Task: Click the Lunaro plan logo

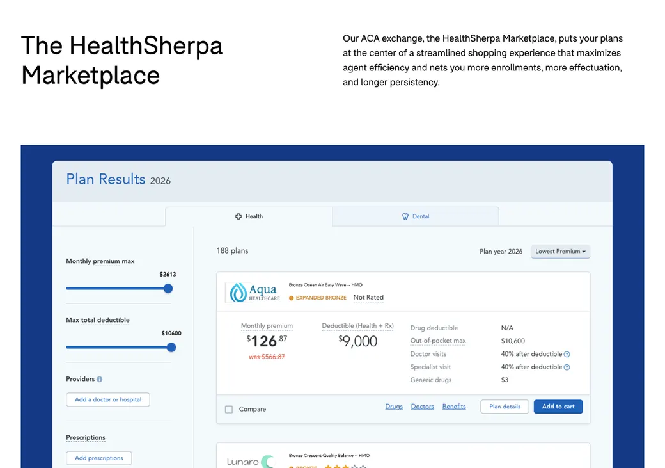Action: tap(250, 461)
